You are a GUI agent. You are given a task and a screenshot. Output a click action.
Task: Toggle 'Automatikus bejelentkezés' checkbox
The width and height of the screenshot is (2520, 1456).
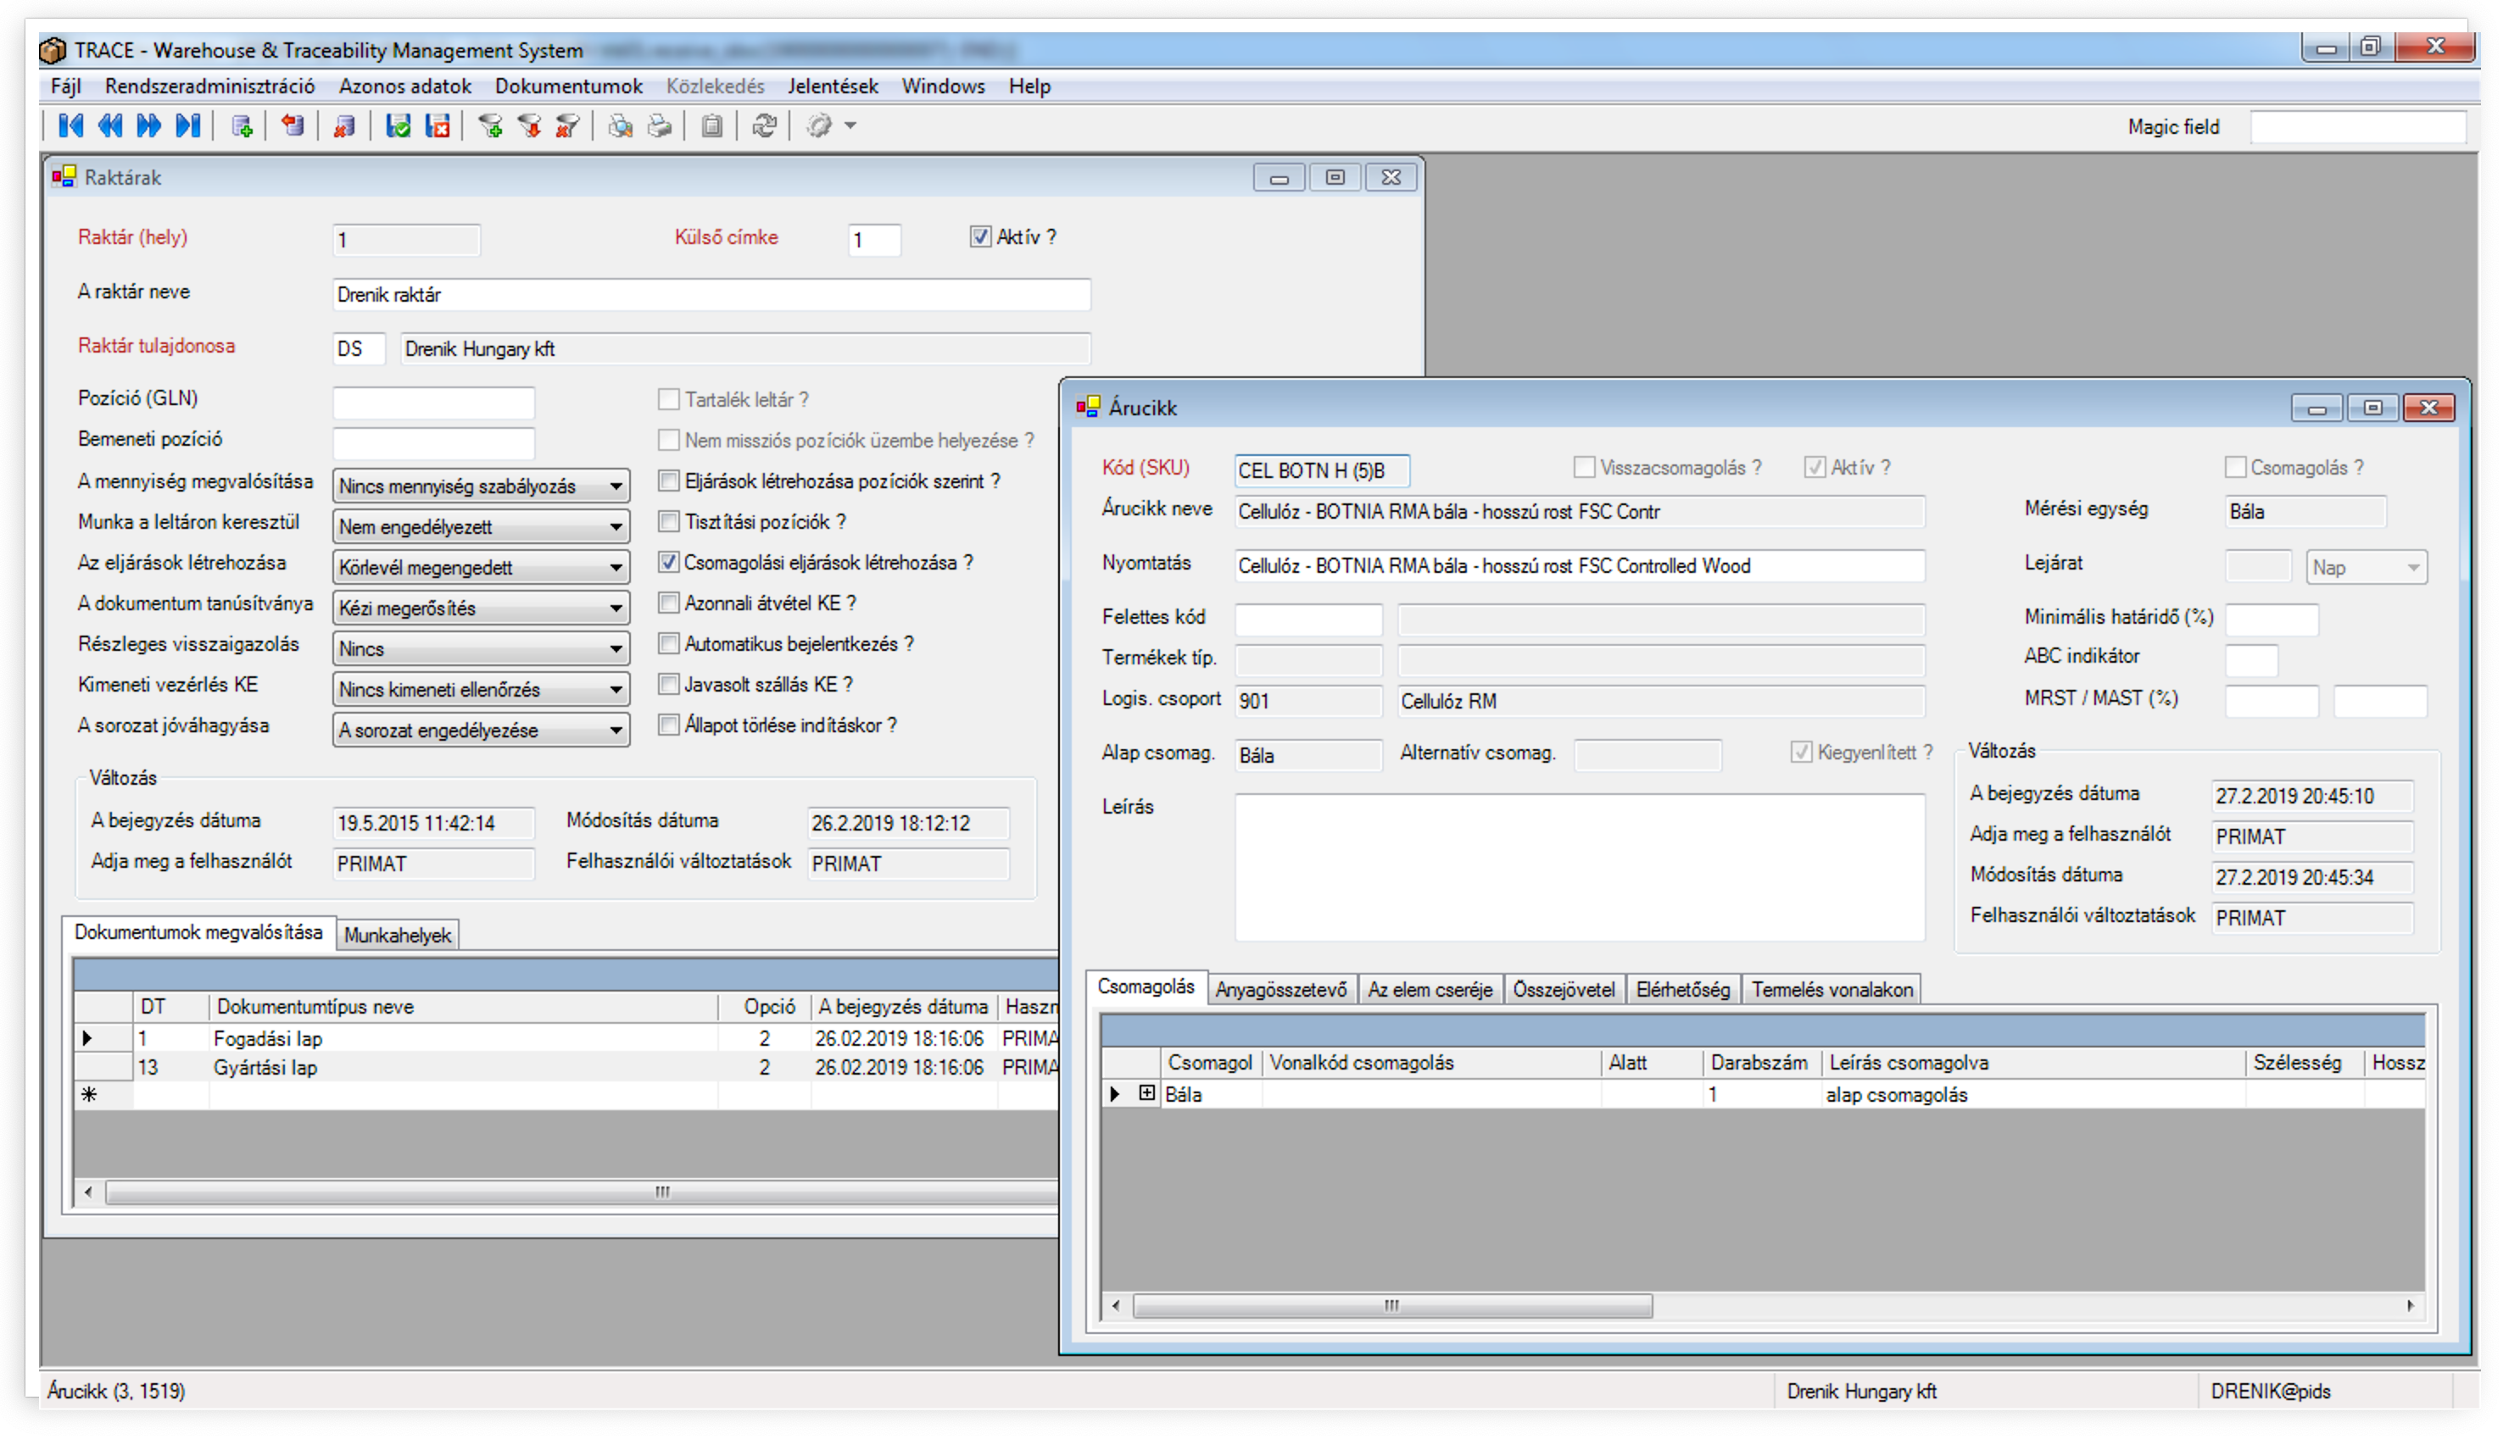pos(669,643)
